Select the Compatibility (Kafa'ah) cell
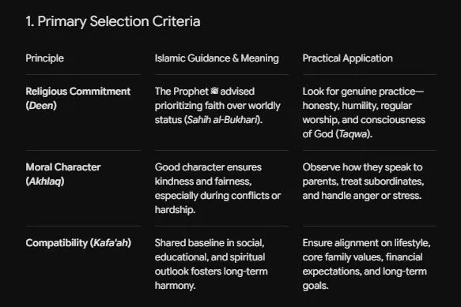This screenshot has height=307, width=461. (x=78, y=243)
